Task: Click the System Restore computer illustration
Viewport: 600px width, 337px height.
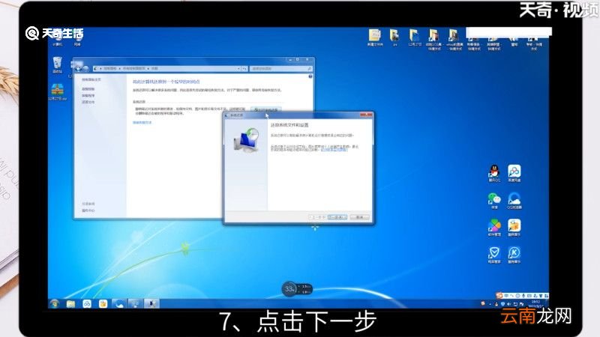Action: click(x=247, y=141)
